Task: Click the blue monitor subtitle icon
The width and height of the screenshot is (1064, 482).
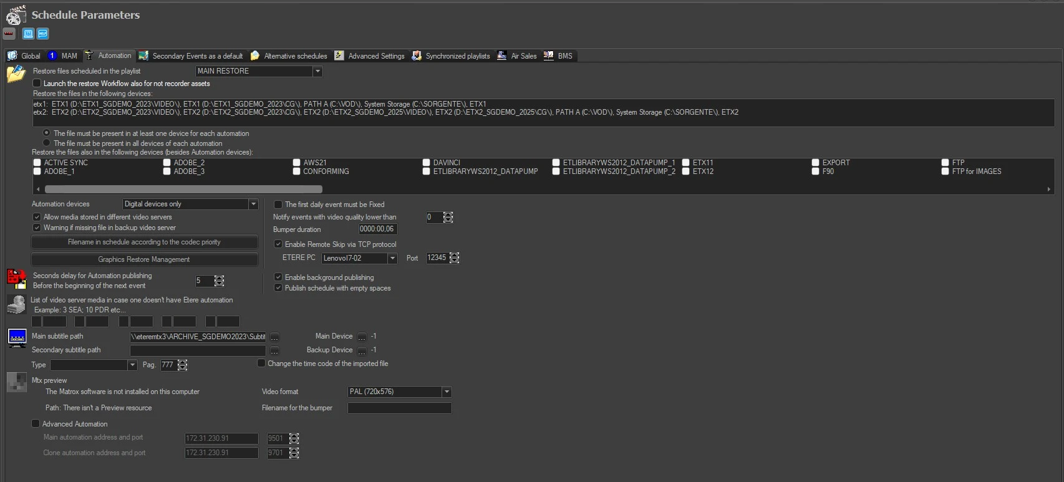Action: click(x=17, y=337)
